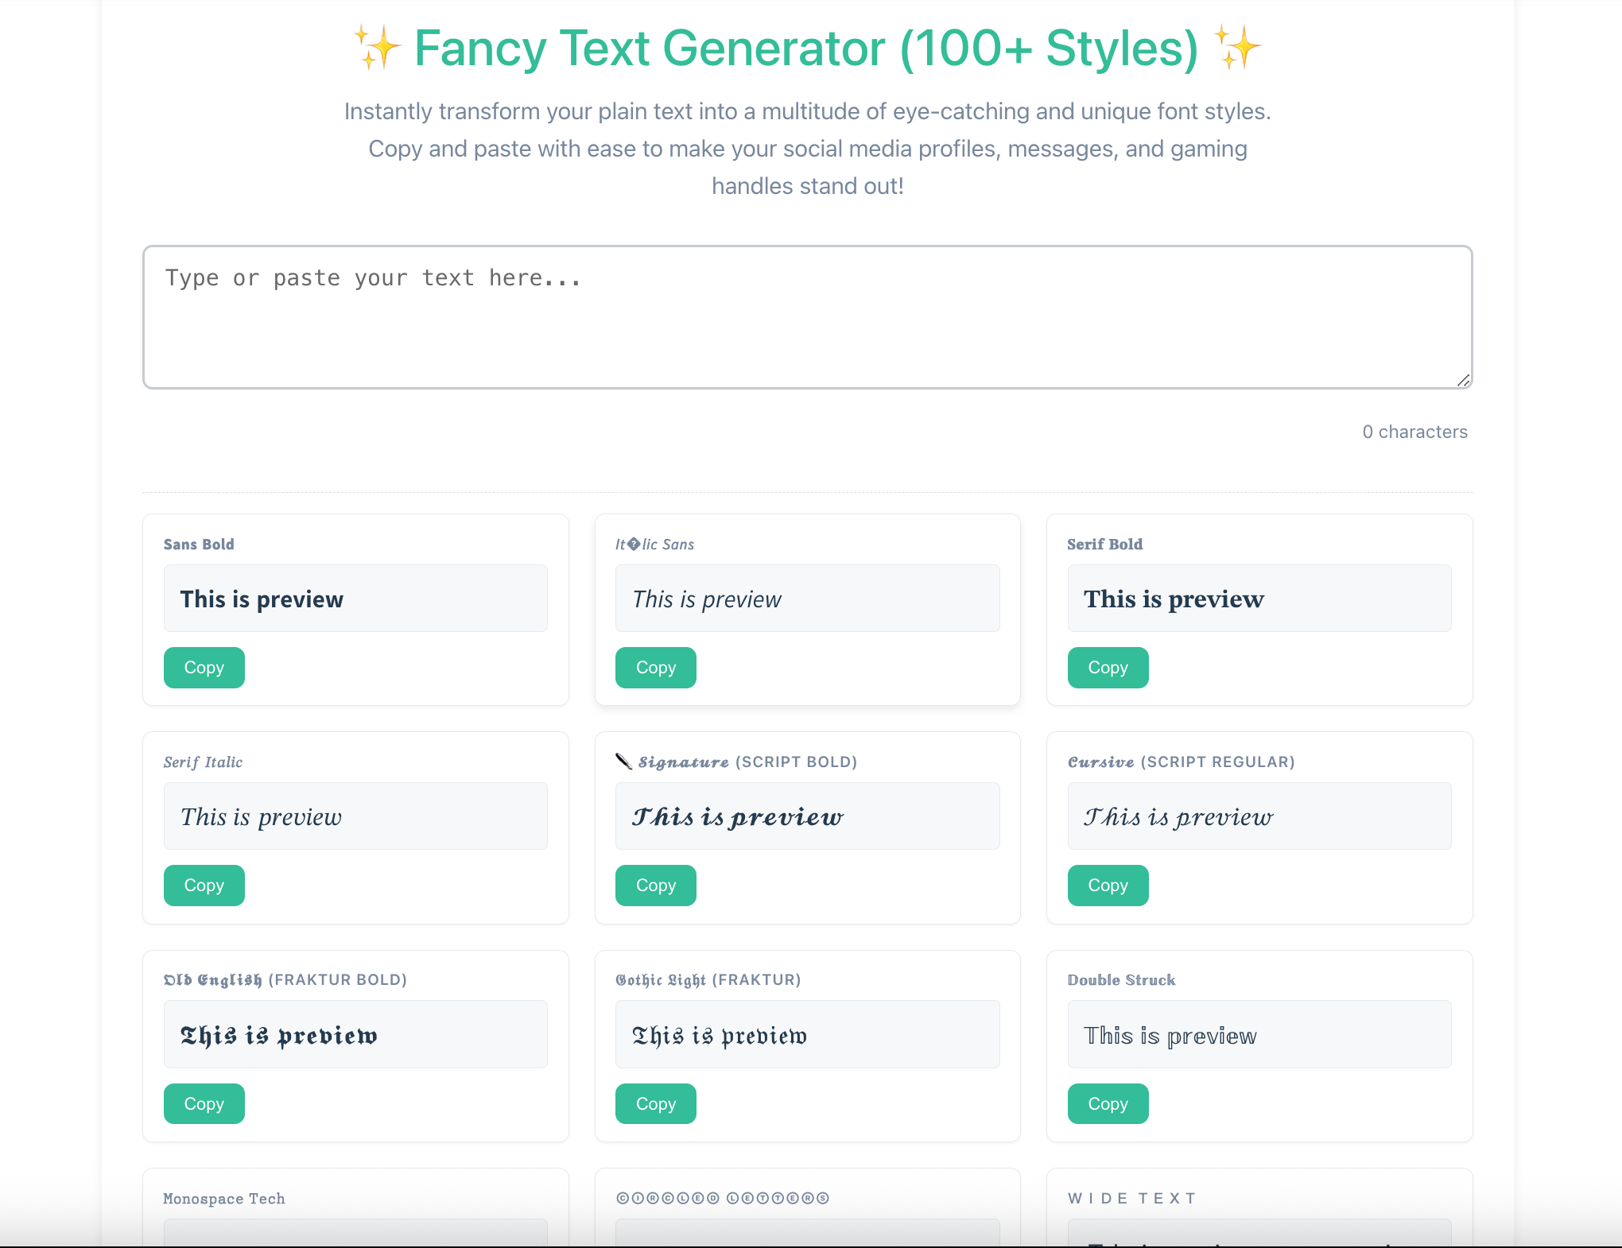Image resolution: width=1622 pixels, height=1248 pixels.
Task: Click the 'WIDE TEXT' style label
Action: click(1131, 1199)
